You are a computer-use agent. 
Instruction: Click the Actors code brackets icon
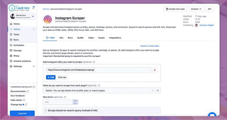point(11,29)
